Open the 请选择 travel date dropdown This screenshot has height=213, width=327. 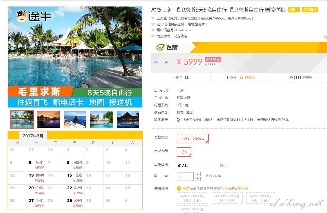202,165
